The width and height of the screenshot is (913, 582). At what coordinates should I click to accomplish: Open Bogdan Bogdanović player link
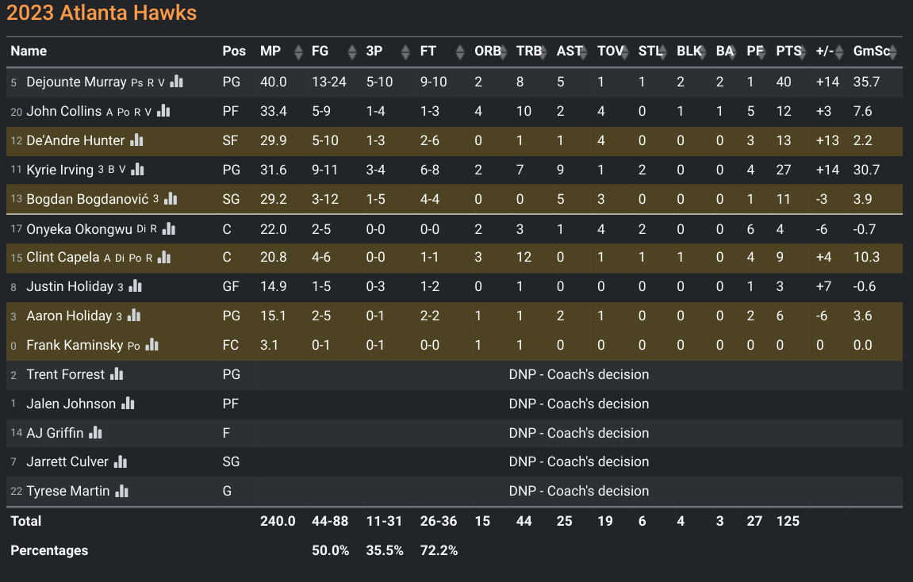pos(87,199)
